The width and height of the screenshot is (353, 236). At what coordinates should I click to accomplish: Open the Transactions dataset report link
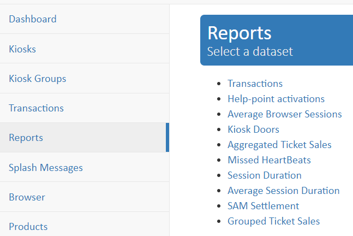[255, 84]
